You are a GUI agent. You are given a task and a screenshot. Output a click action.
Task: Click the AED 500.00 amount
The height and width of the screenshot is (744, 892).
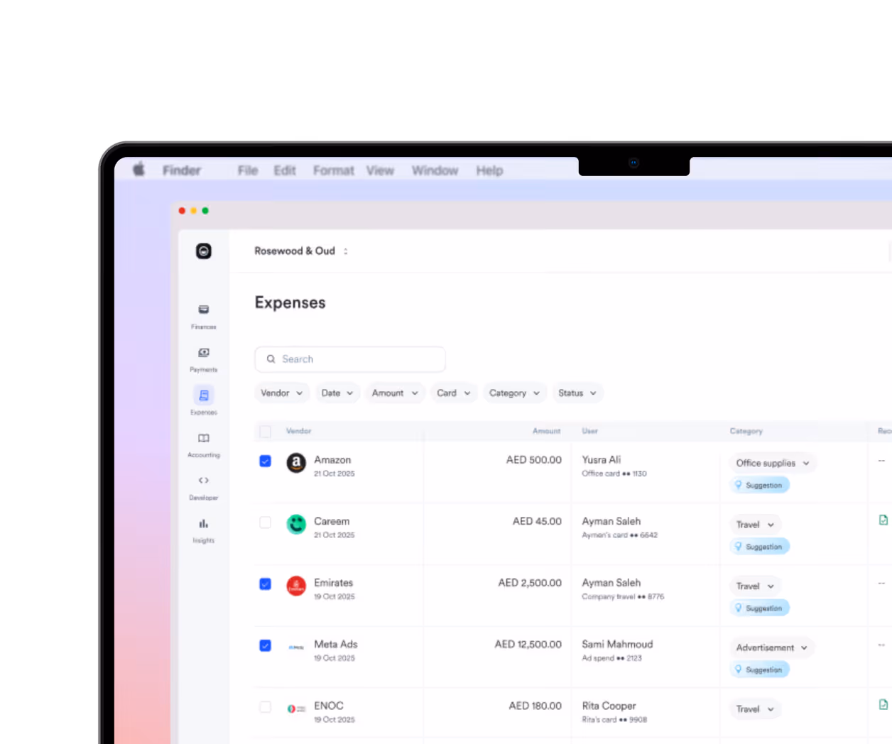(x=533, y=460)
